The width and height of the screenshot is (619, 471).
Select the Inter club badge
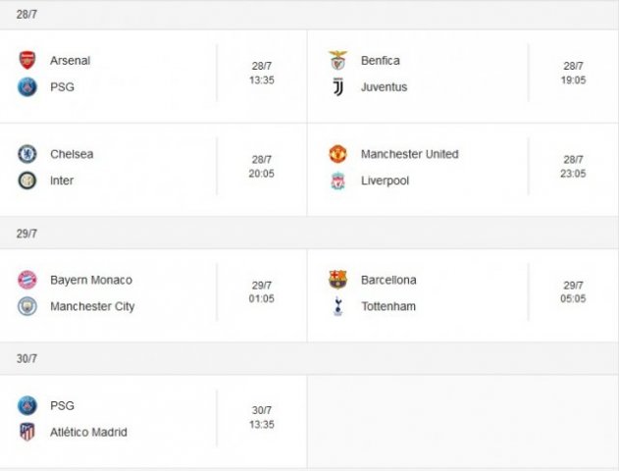(27, 181)
